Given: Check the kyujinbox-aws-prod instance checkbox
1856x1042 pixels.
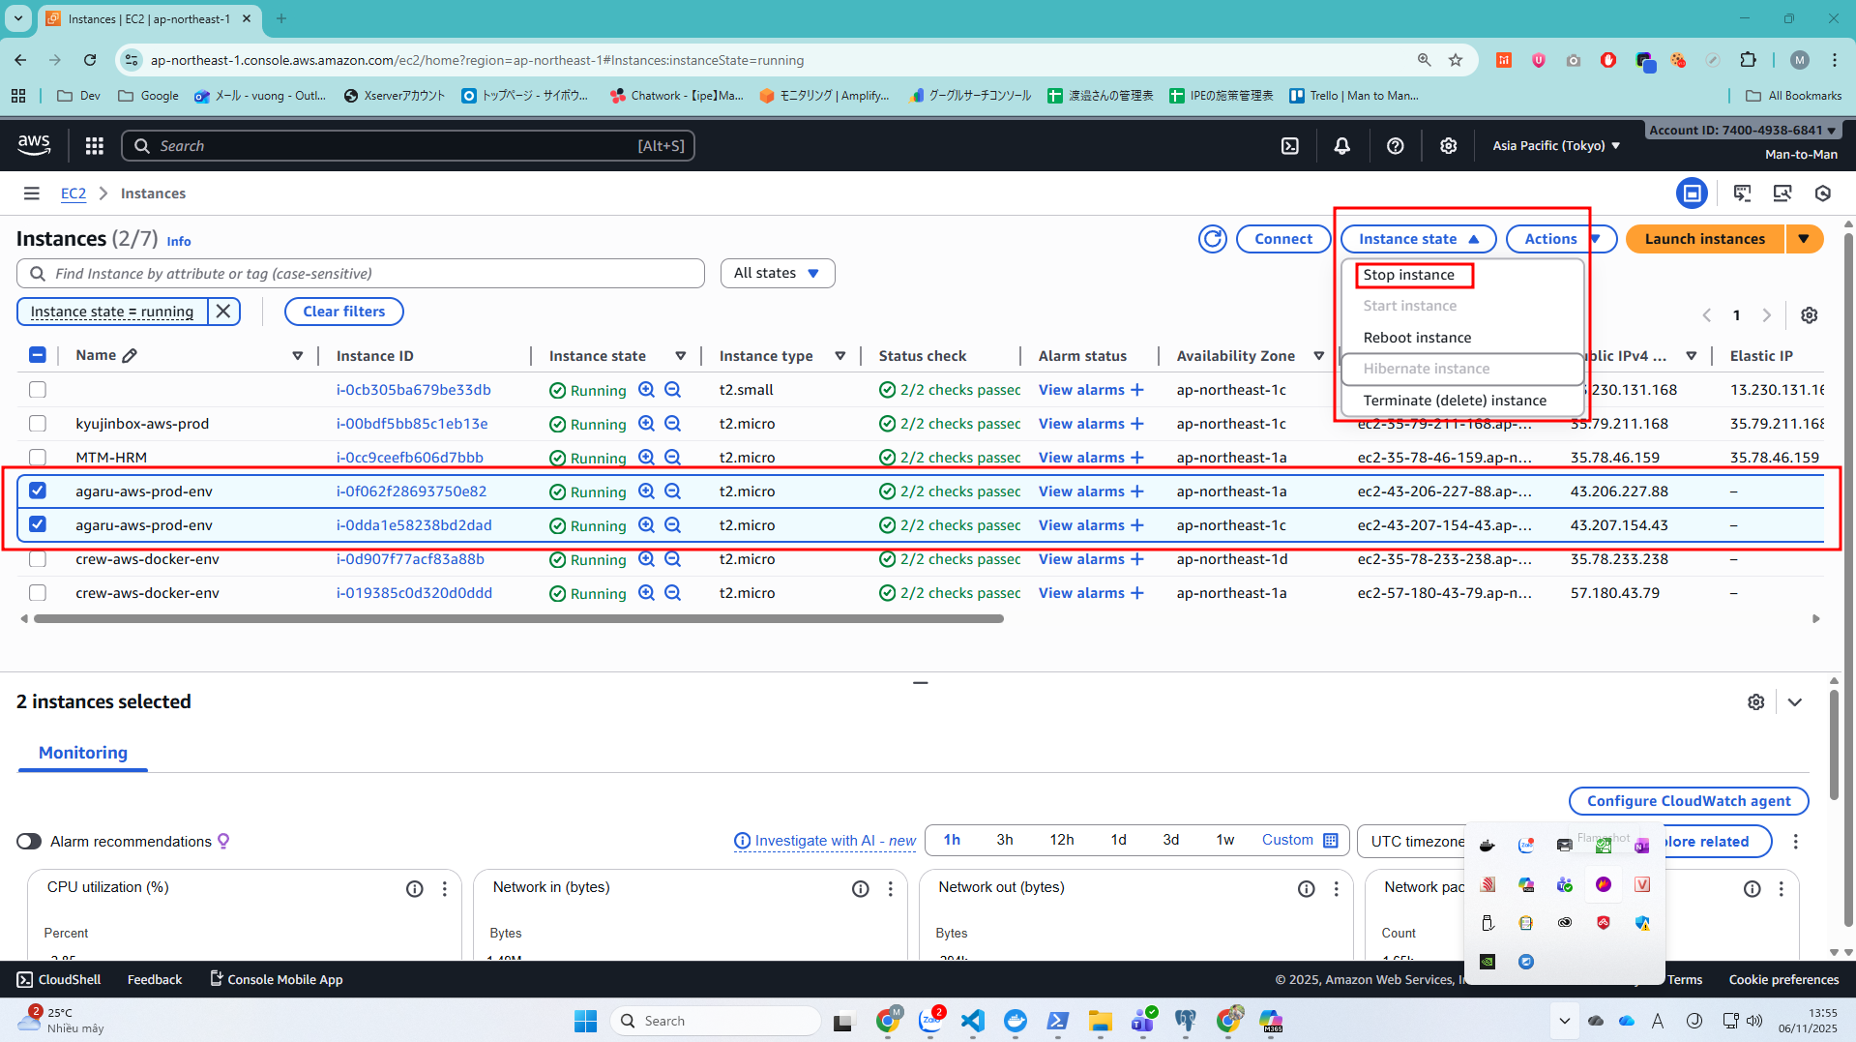Looking at the screenshot, I should pyautogui.click(x=38, y=424).
